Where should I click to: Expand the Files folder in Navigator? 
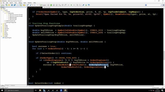coord(2,24)
